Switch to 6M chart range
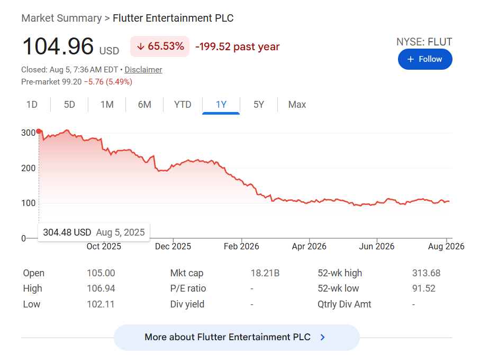480x355 pixels. coord(144,105)
